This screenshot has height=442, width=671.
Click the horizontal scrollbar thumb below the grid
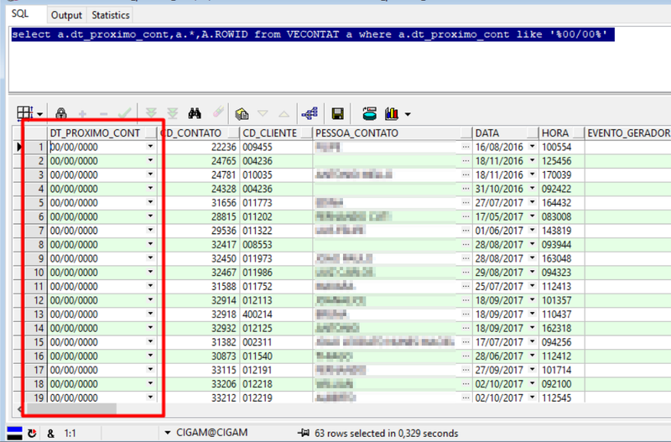(71, 408)
